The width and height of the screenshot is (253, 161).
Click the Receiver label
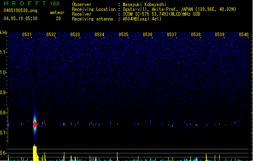[82, 14]
